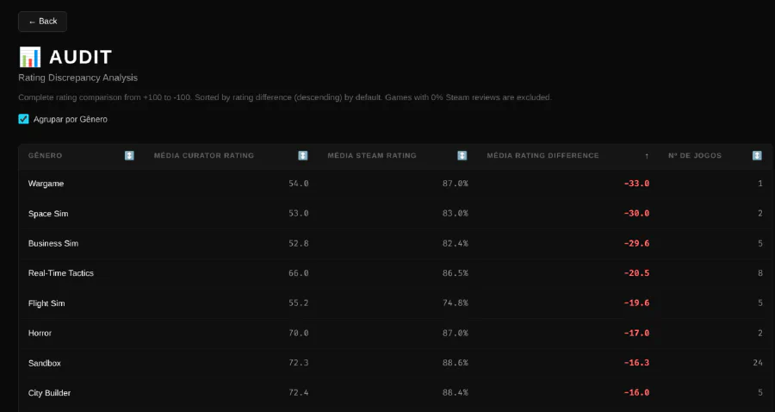Sort by Média Curator Rating header text
The image size is (775, 412).
pyautogui.click(x=204, y=156)
